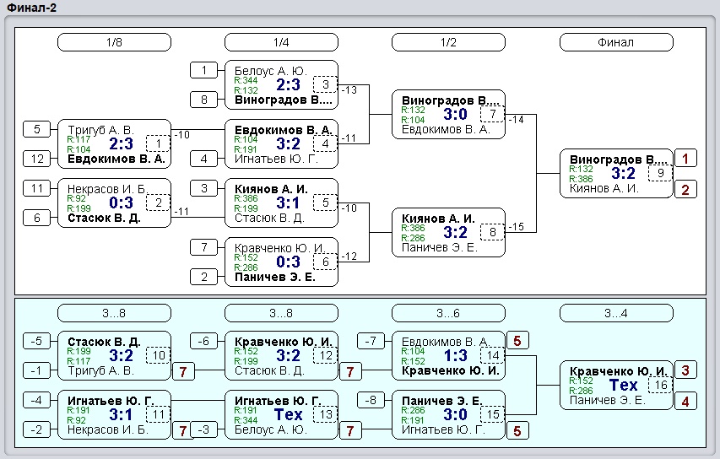Click score 0:3 in Некрасов–Стасюк match
Screen dimensions: 720x459
pos(122,202)
